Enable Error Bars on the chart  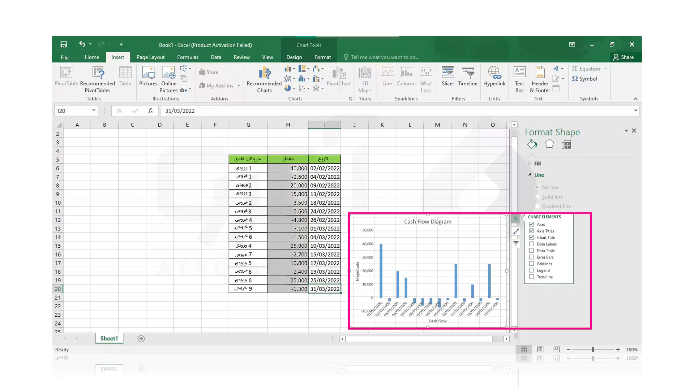[531, 257]
